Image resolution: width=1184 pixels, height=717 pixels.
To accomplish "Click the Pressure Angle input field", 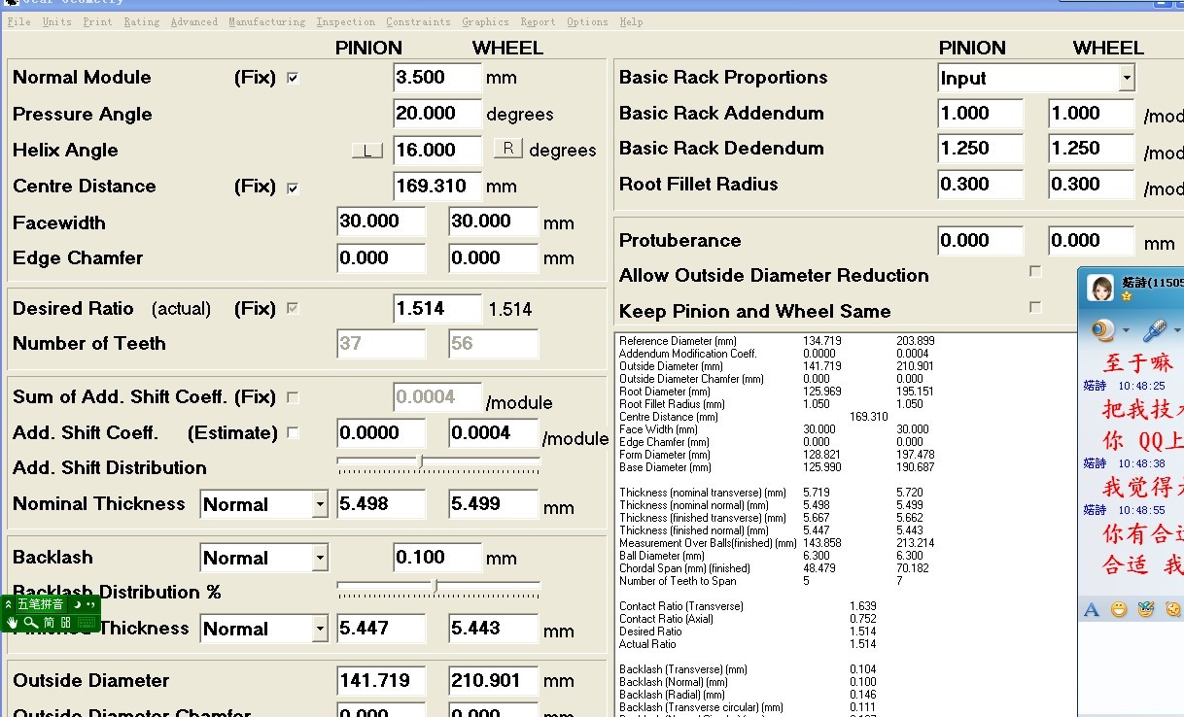I will [437, 114].
